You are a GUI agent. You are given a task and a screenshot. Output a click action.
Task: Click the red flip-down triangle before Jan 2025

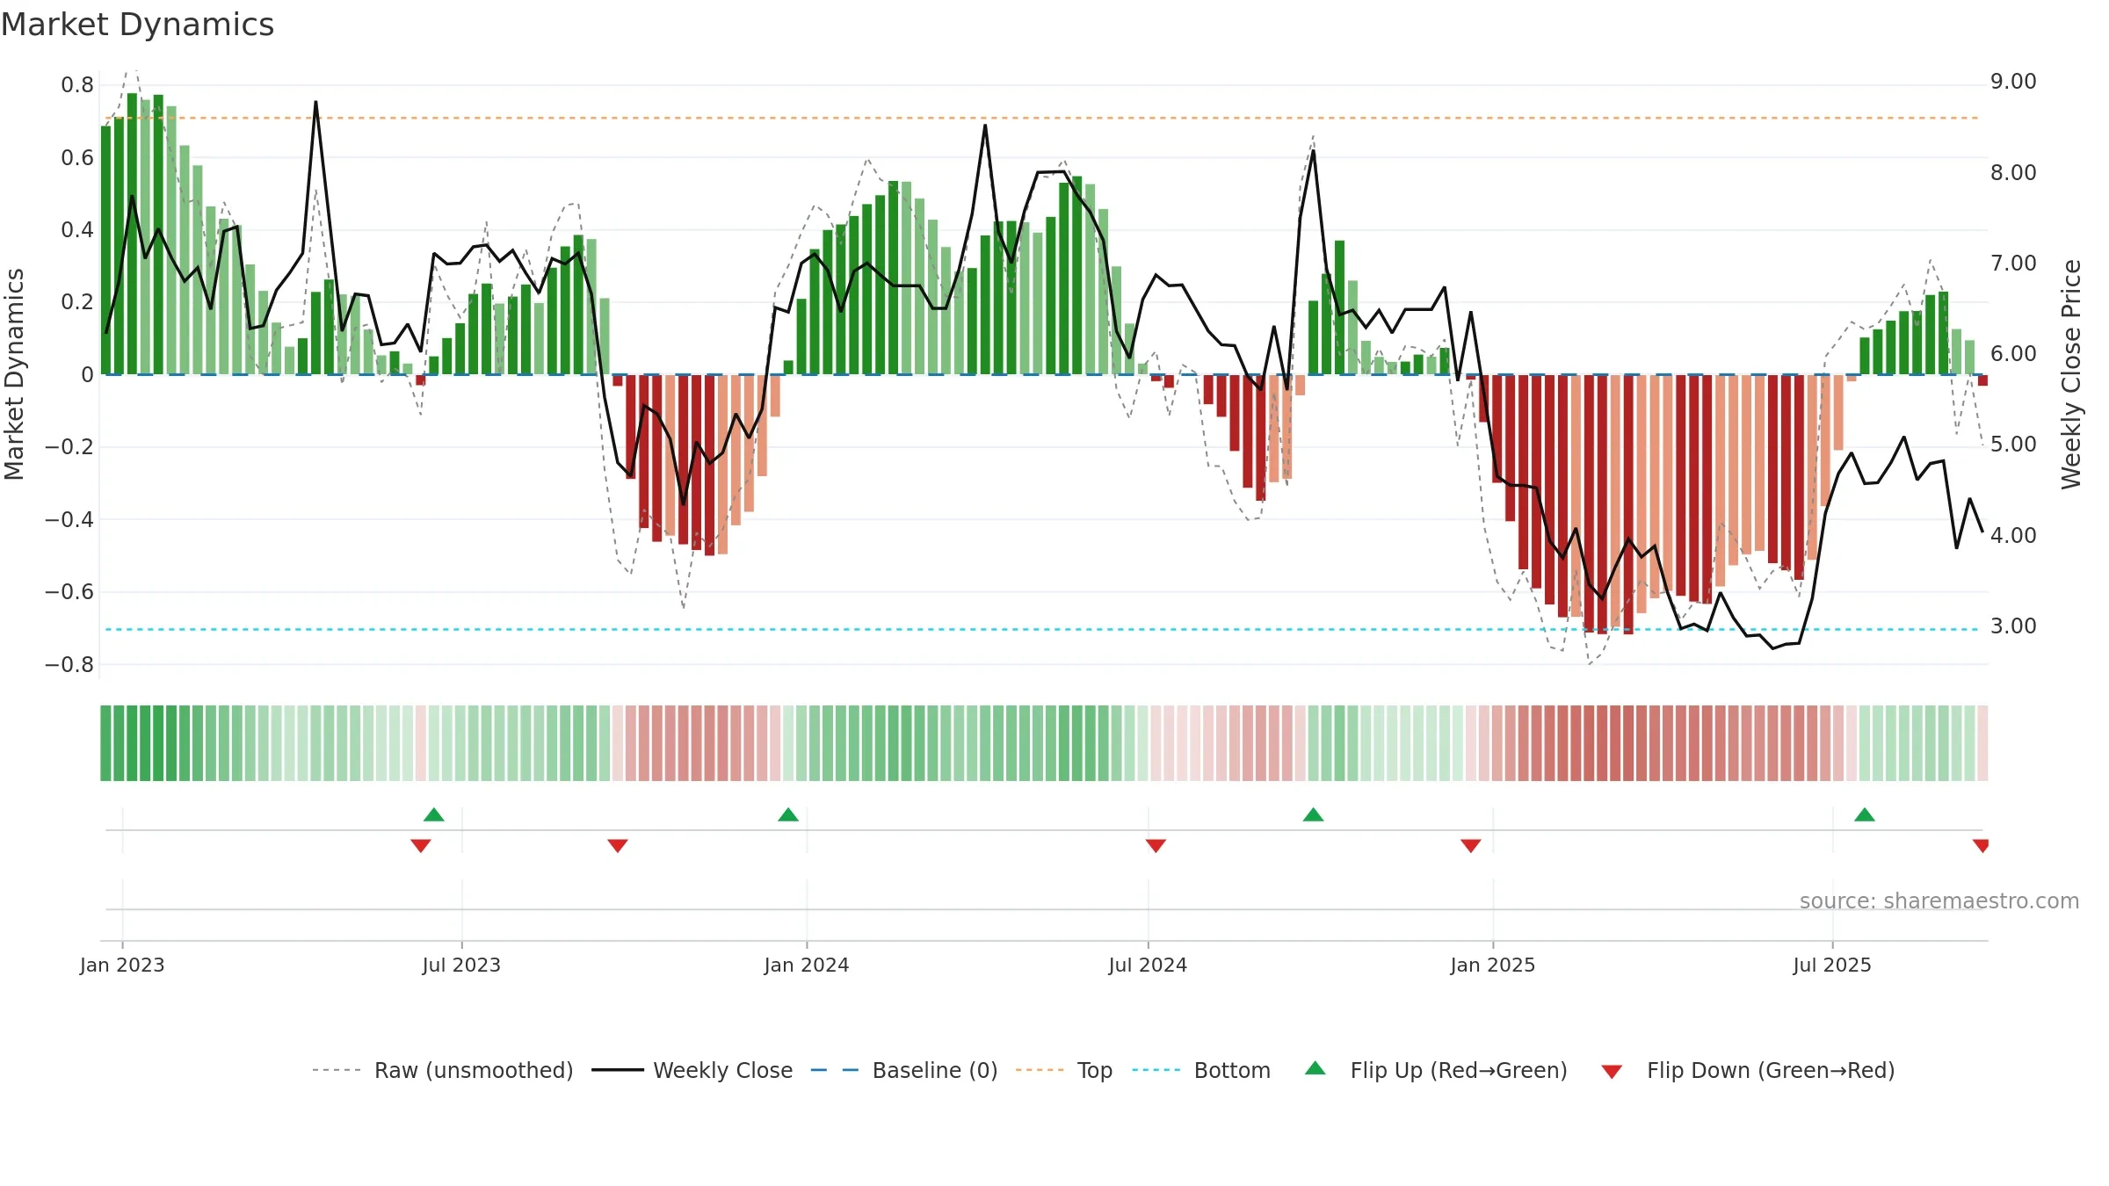click(1471, 846)
